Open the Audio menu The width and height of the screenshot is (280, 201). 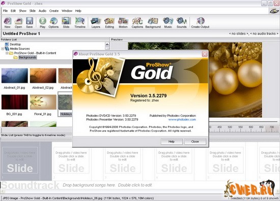click(42, 11)
